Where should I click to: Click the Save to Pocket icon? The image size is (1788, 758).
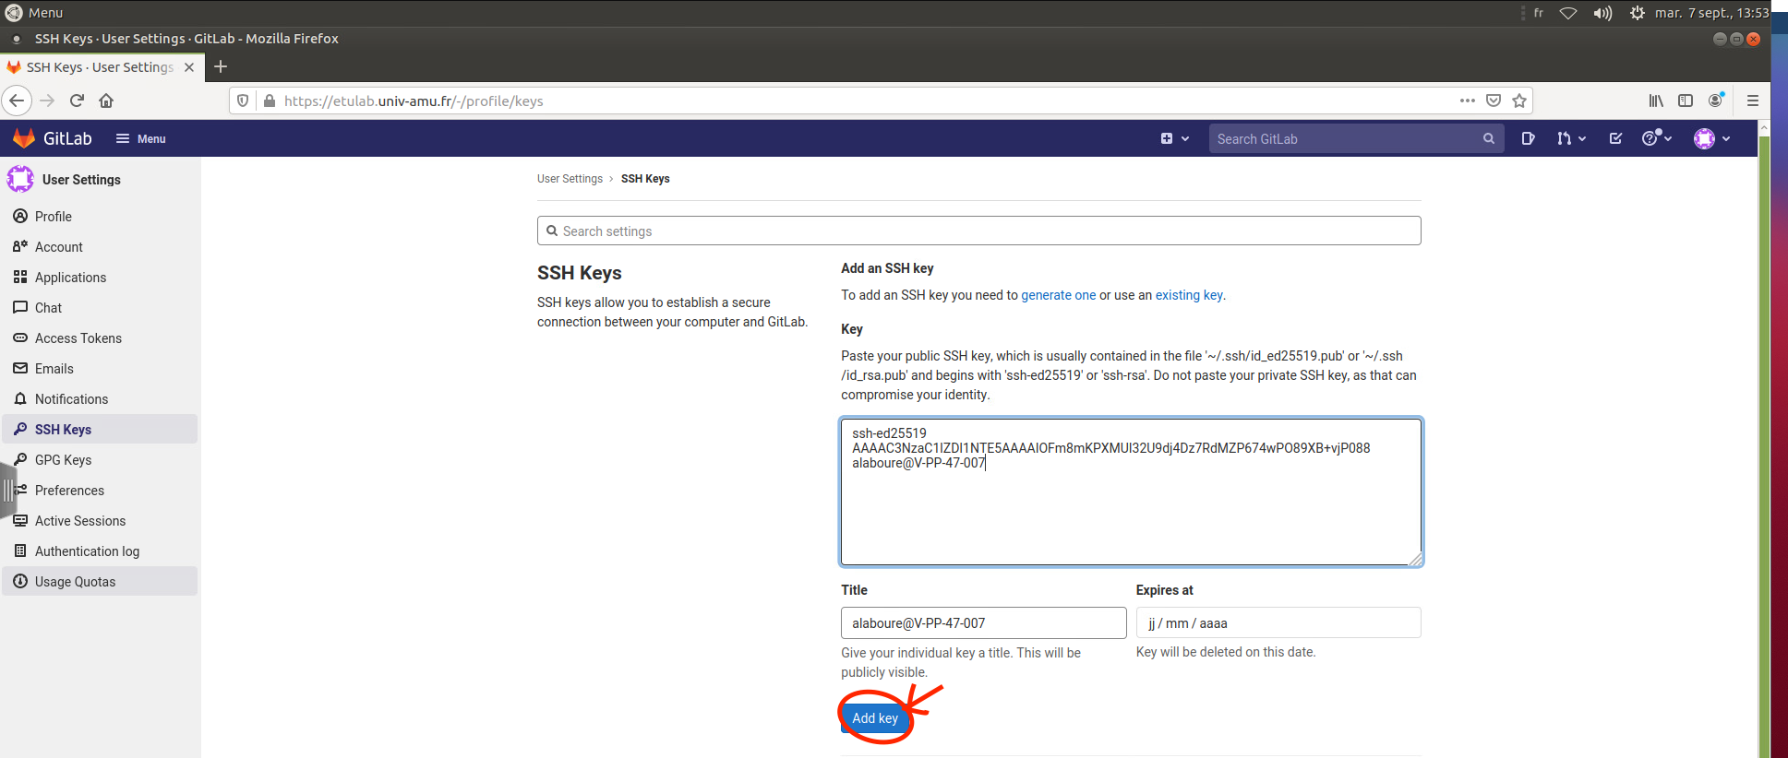(x=1494, y=101)
